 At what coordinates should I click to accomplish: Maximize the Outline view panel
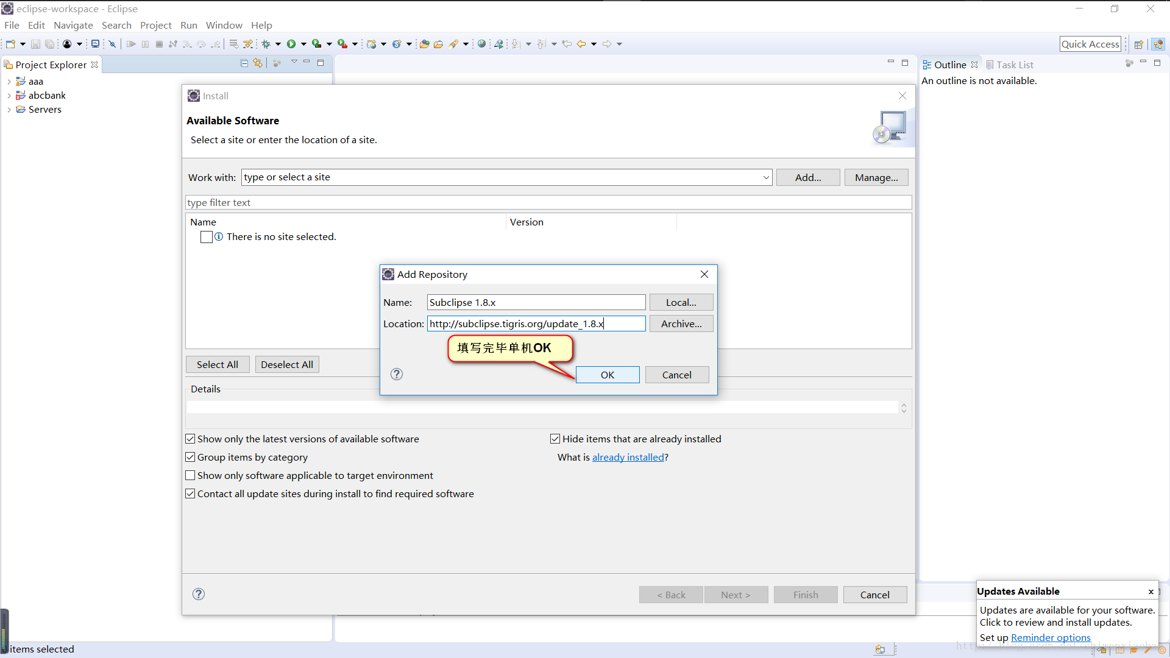tap(1157, 63)
